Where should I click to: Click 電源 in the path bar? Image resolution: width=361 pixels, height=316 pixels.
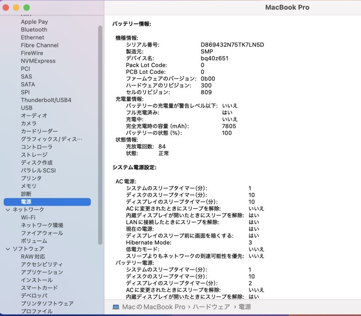(x=245, y=307)
